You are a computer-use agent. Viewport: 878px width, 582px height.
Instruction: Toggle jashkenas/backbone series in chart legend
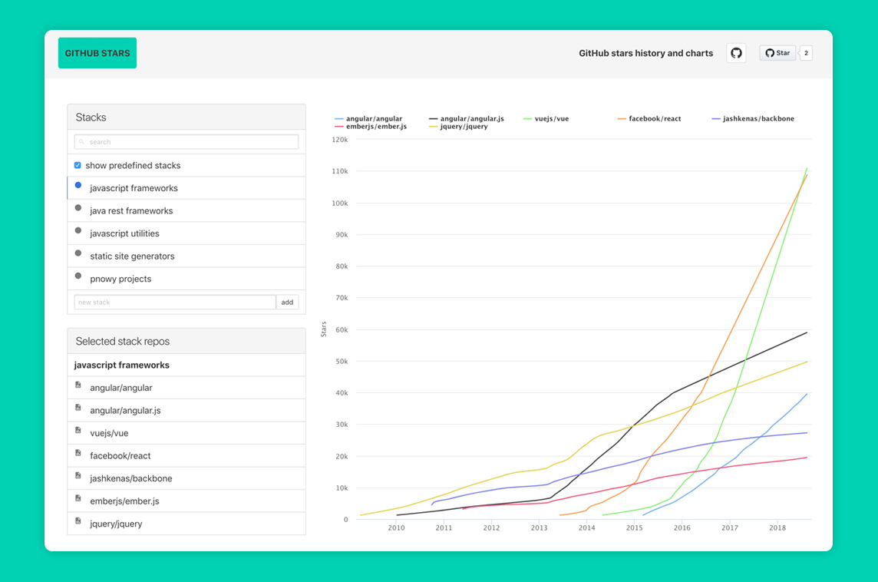[753, 119]
